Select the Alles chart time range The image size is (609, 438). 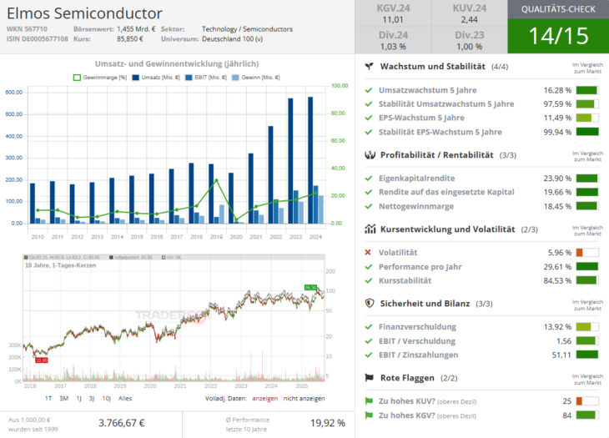click(x=124, y=399)
